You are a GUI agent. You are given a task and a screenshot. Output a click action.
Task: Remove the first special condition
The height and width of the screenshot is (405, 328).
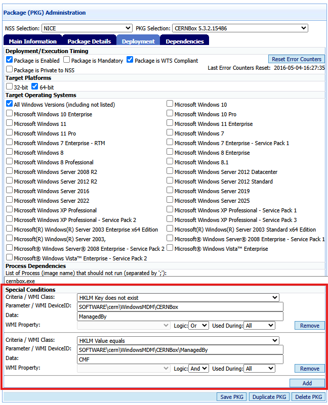click(x=309, y=326)
